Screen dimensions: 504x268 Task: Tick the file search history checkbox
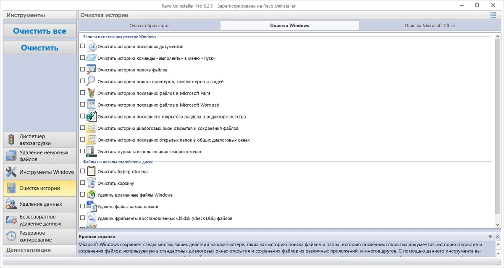tap(82, 70)
